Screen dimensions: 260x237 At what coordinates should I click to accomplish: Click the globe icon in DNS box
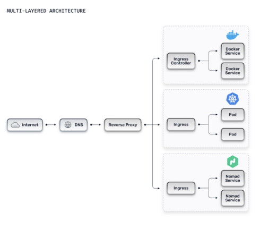(68, 125)
